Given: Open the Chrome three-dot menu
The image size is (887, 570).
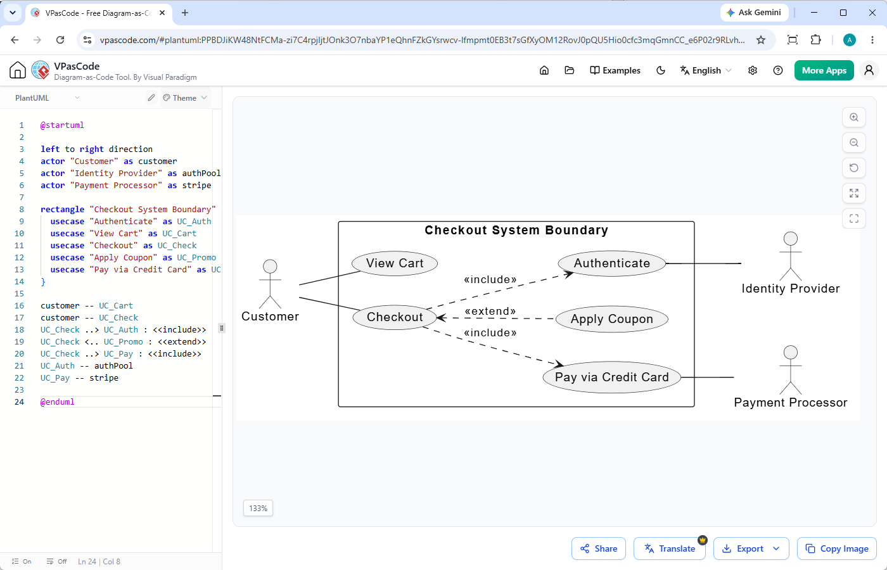Looking at the screenshot, I should [872, 40].
